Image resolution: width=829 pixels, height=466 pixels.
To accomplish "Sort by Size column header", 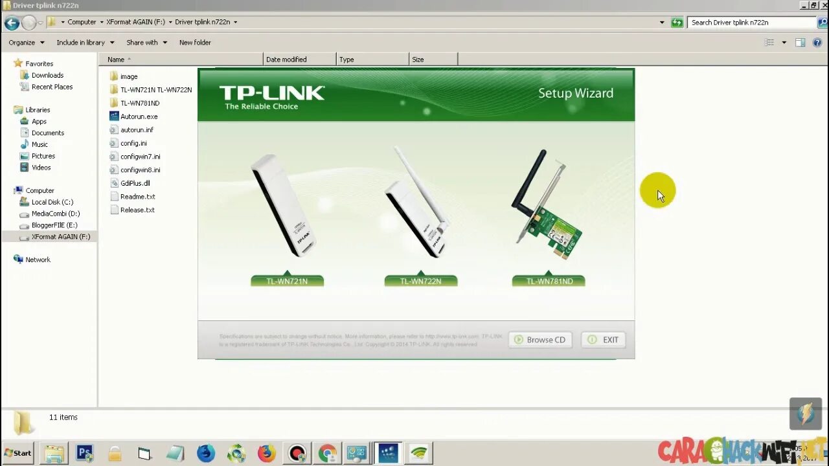I will point(433,60).
